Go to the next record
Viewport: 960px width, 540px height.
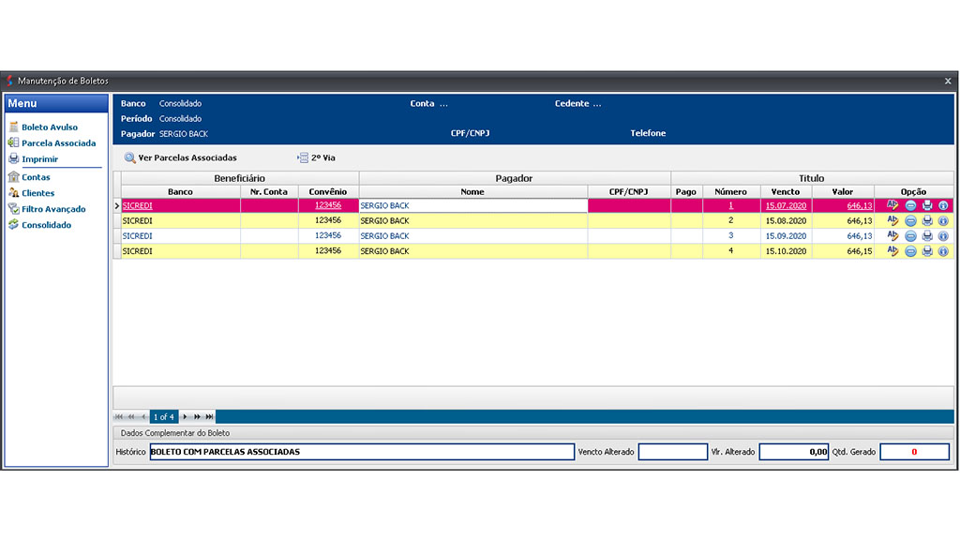coord(185,417)
